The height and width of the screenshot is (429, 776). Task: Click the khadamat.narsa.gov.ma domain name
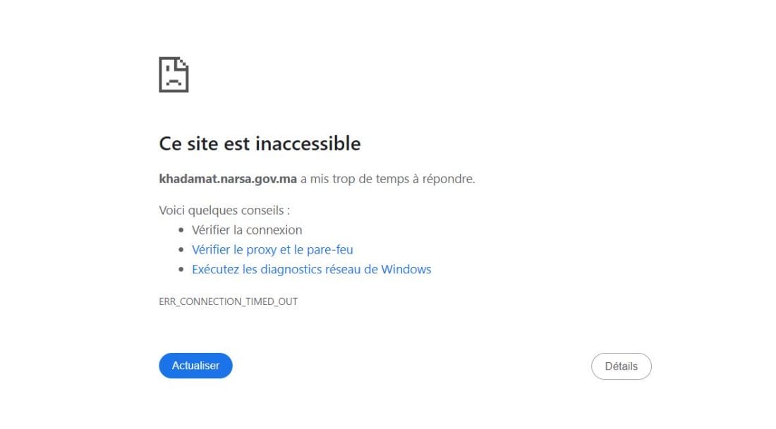(x=228, y=179)
